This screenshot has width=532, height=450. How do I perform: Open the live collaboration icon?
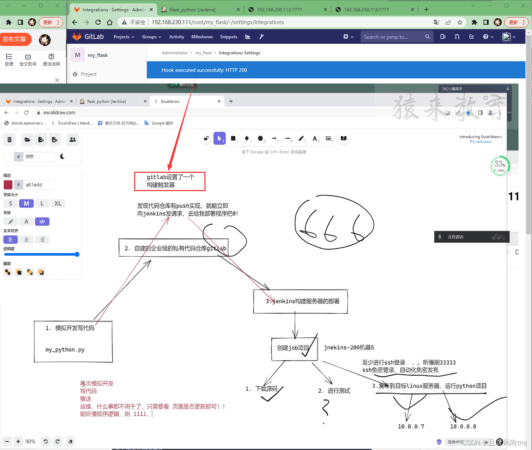coord(73,139)
